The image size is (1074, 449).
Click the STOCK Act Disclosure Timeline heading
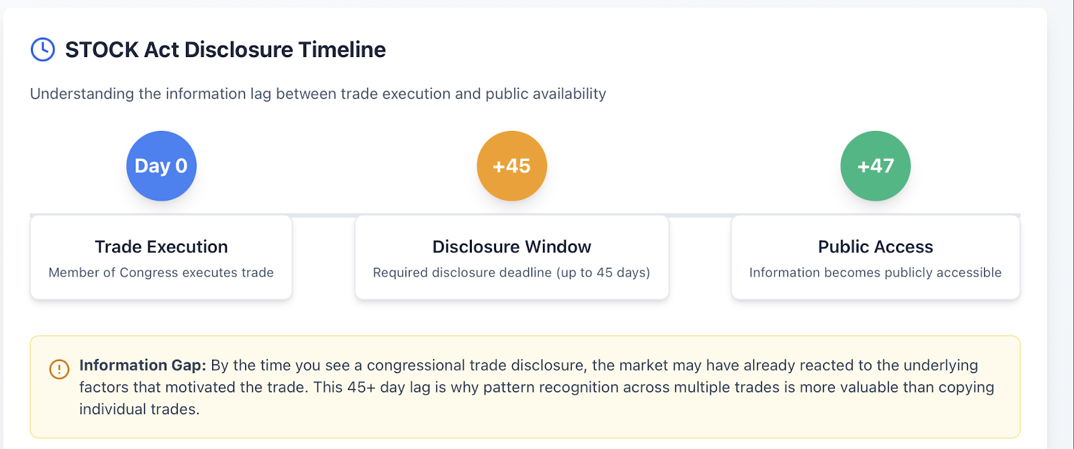[225, 50]
